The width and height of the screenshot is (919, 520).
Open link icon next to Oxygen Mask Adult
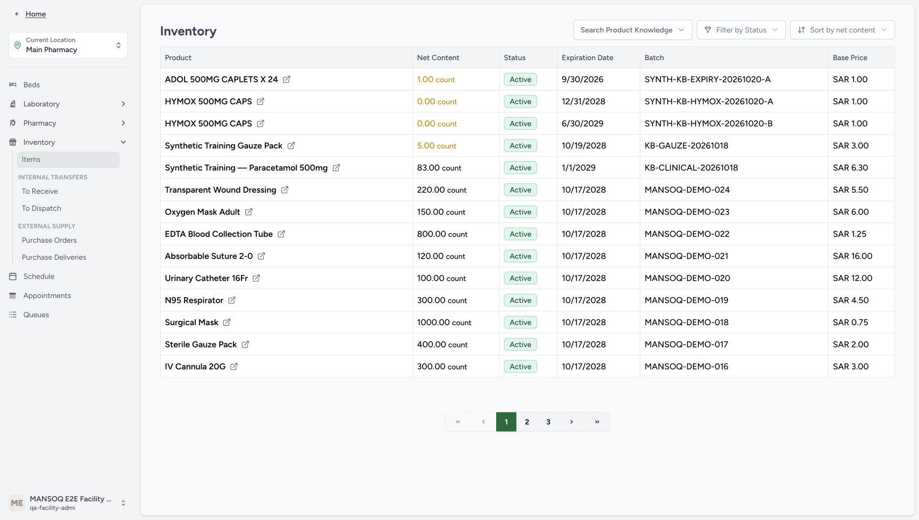248,212
